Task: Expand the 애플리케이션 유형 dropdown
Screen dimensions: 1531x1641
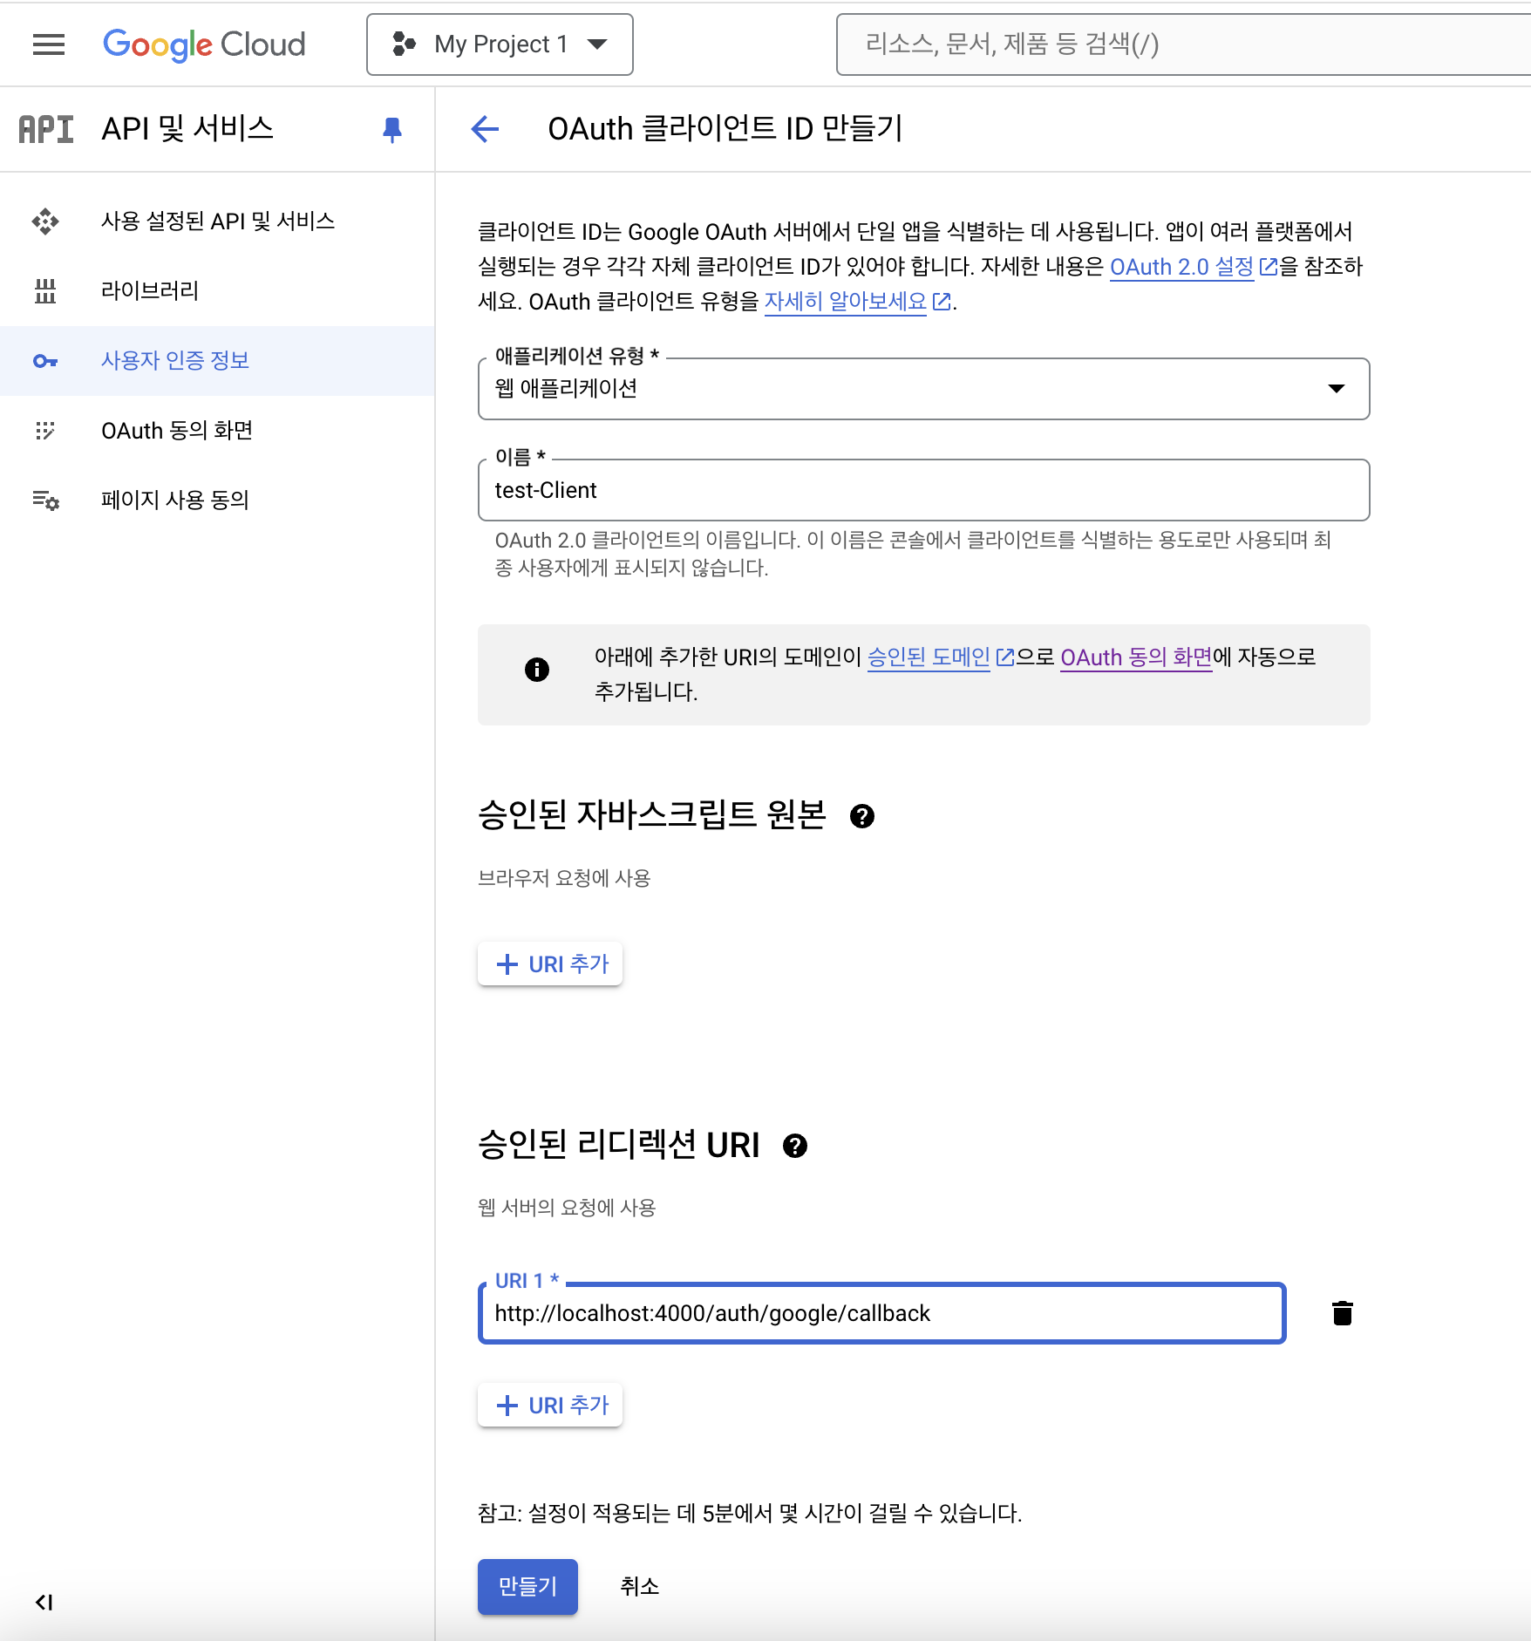Action: click(923, 389)
